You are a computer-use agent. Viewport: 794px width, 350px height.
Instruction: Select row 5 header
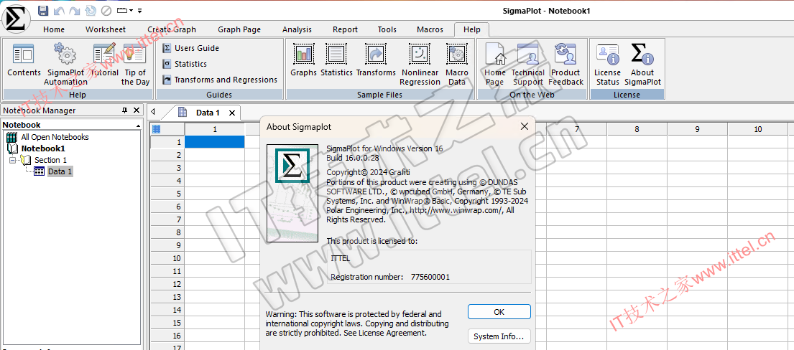pos(167,194)
